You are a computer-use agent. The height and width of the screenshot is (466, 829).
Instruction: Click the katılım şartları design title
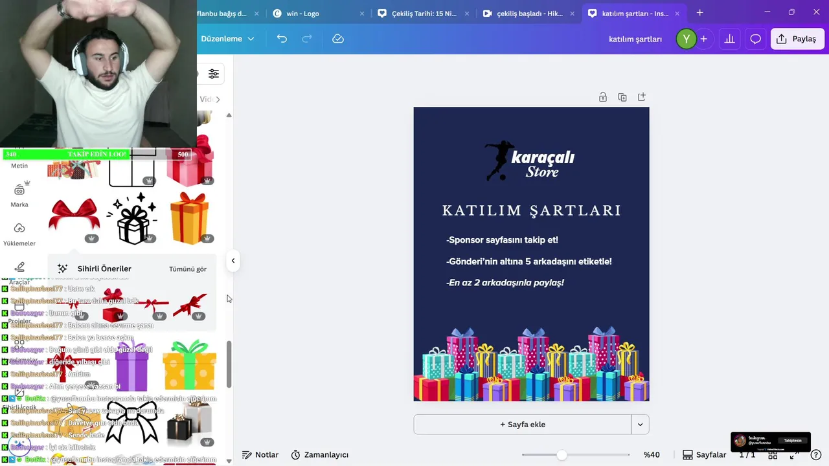635,39
